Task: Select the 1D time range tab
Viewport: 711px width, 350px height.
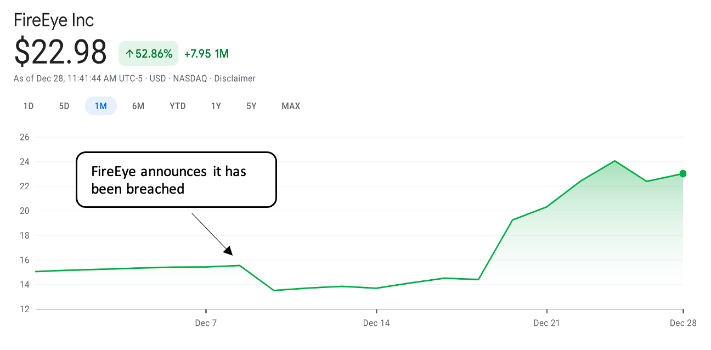Action: click(29, 106)
